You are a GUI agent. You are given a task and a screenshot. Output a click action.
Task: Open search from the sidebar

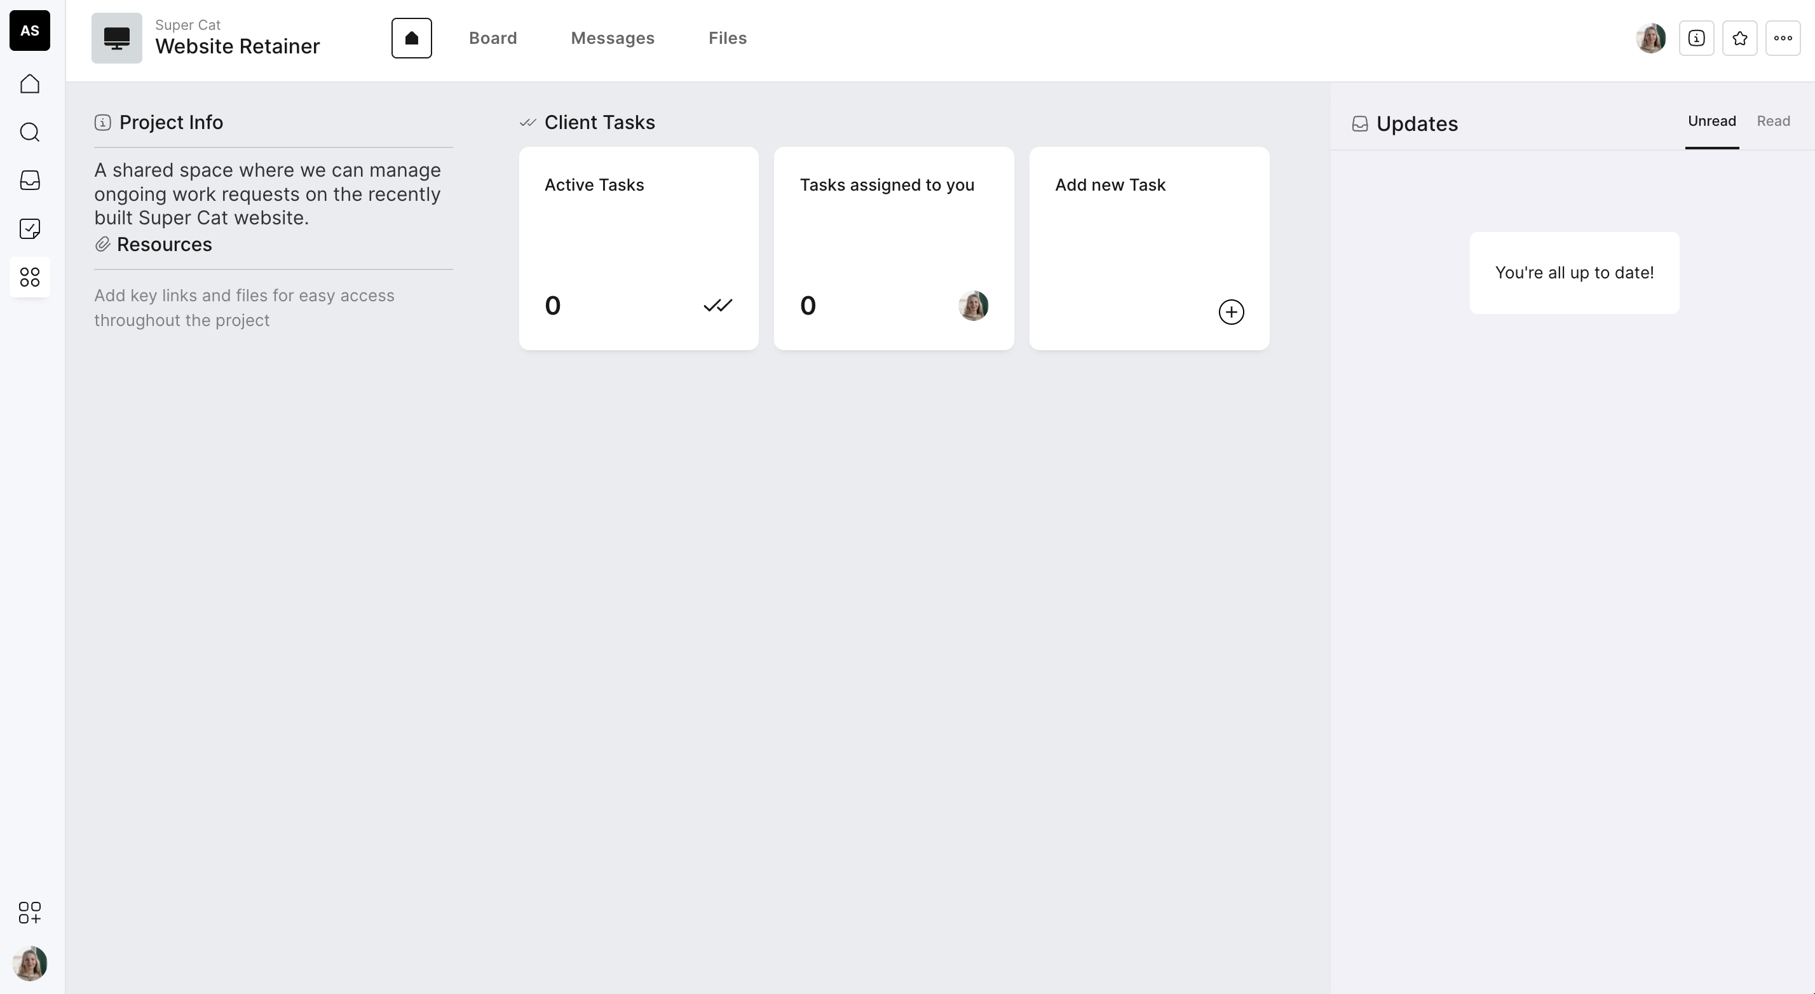coord(30,132)
